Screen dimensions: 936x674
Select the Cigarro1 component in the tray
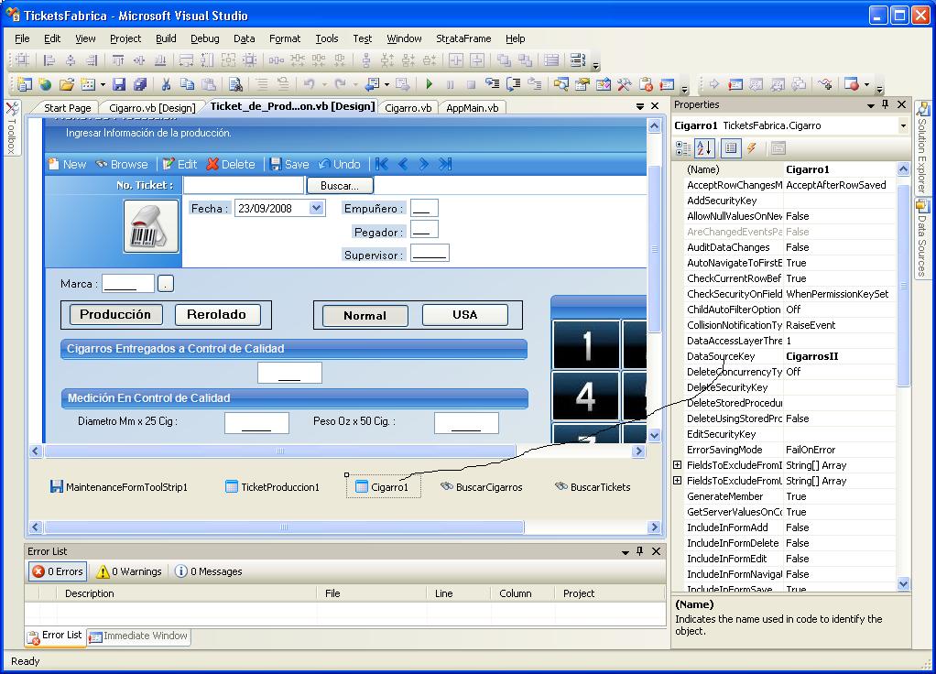click(x=383, y=487)
